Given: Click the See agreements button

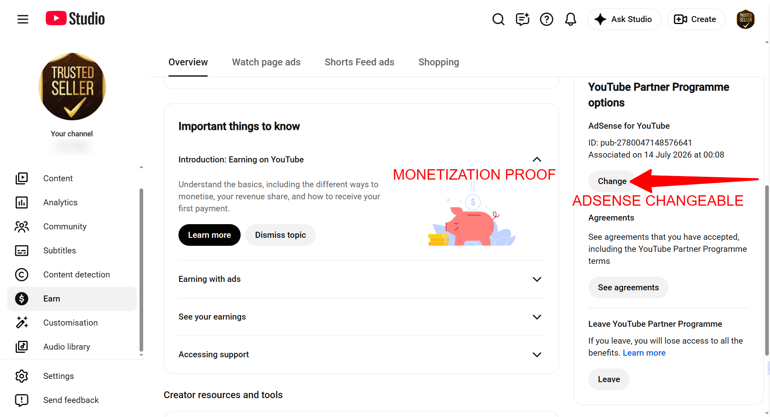Looking at the screenshot, I should tap(628, 287).
